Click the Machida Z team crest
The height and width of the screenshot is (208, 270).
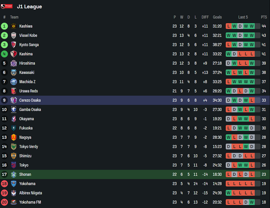(x=13, y=82)
